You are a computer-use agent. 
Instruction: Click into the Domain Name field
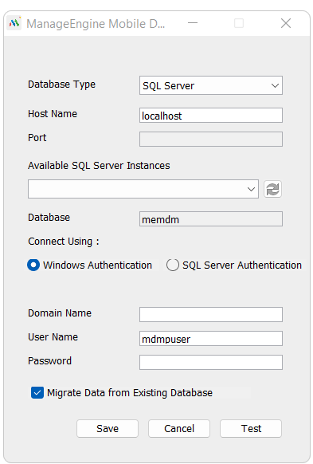[211, 314]
